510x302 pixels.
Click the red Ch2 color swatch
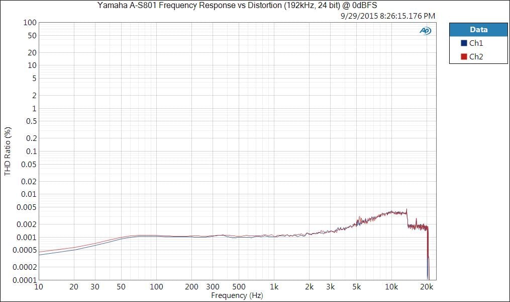[463, 57]
